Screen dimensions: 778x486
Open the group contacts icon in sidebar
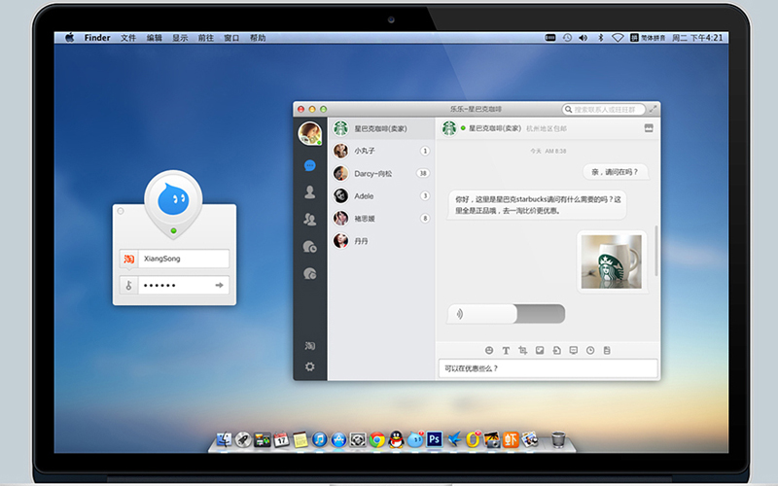(x=309, y=220)
